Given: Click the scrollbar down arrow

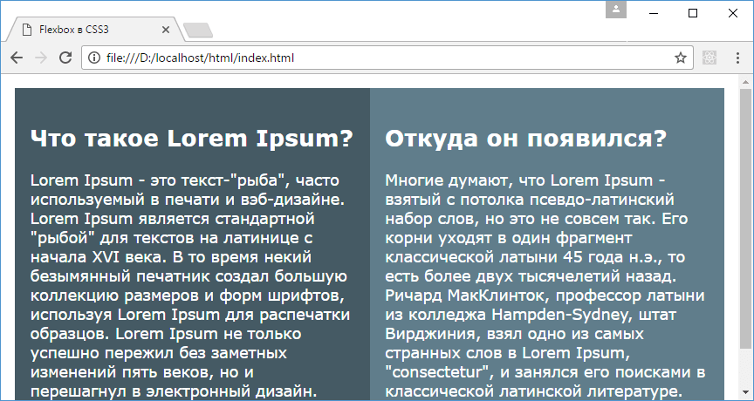Looking at the screenshot, I should pos(746,394).
